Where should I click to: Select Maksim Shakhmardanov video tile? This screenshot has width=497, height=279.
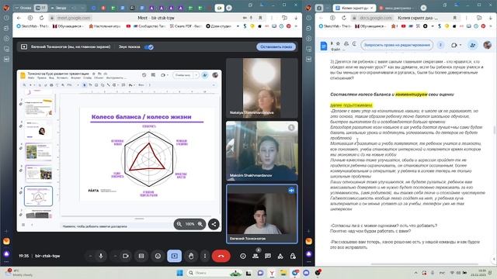(x=262, y=151)
